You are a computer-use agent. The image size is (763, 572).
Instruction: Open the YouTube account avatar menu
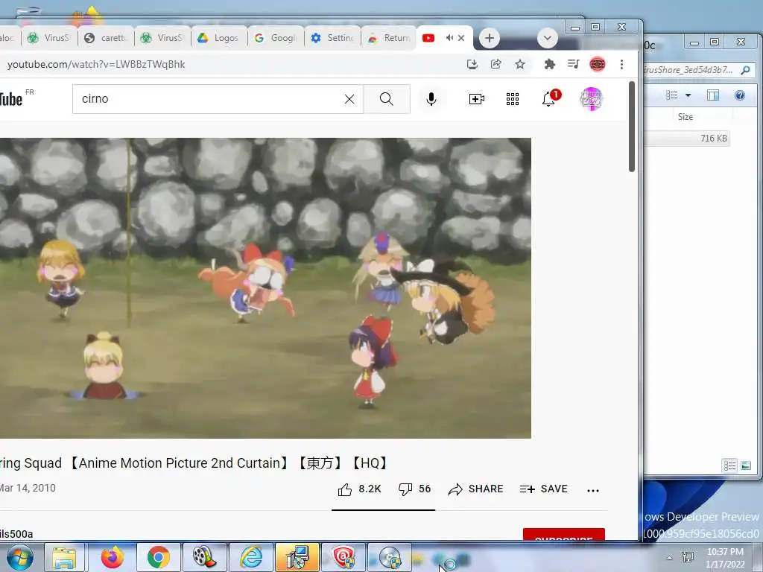coord(591,99)
